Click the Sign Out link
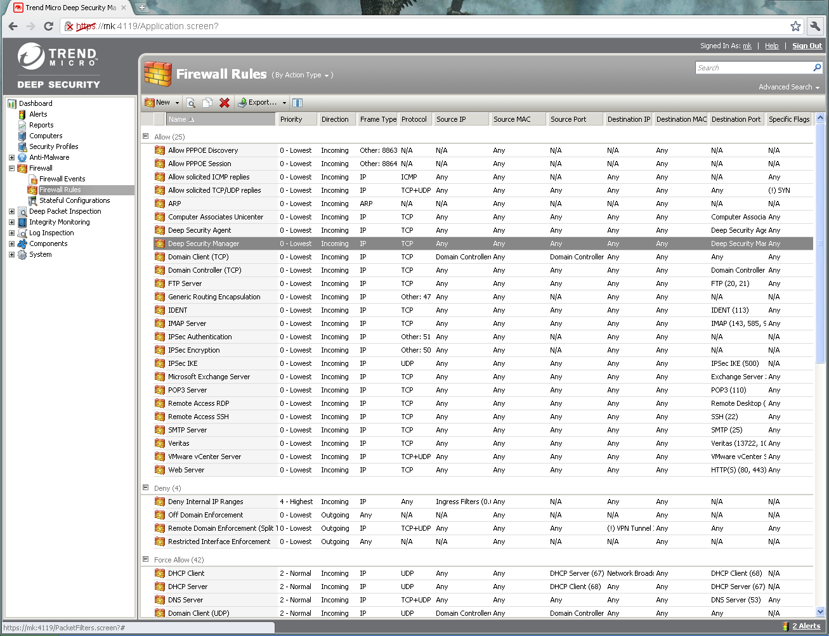The image size is (829, 636). tap(807, 46)
